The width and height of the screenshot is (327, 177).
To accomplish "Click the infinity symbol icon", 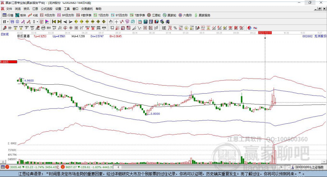I will coord(255,28).
